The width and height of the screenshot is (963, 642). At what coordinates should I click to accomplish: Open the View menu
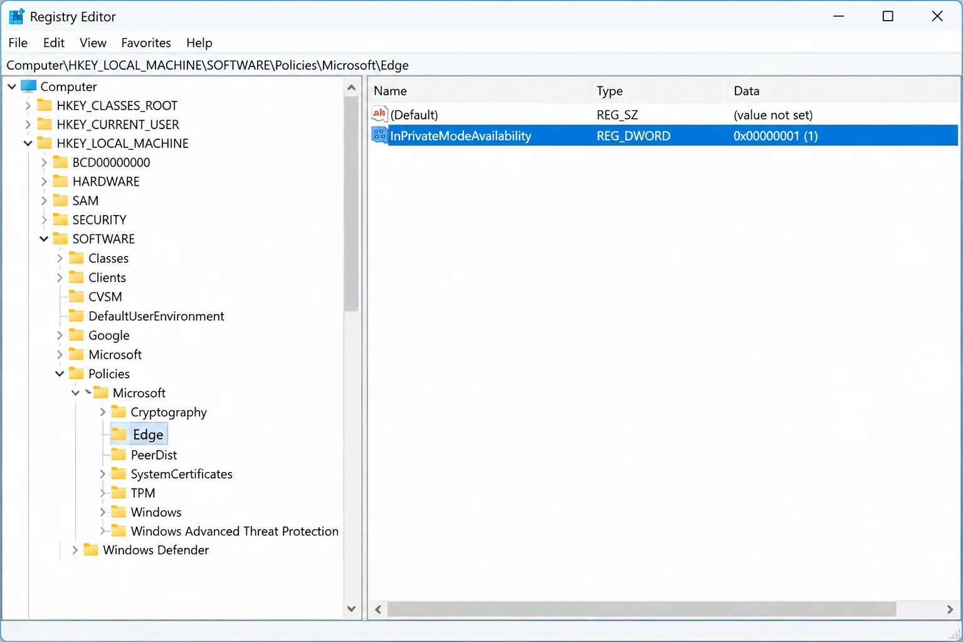[x=93, y=43]
